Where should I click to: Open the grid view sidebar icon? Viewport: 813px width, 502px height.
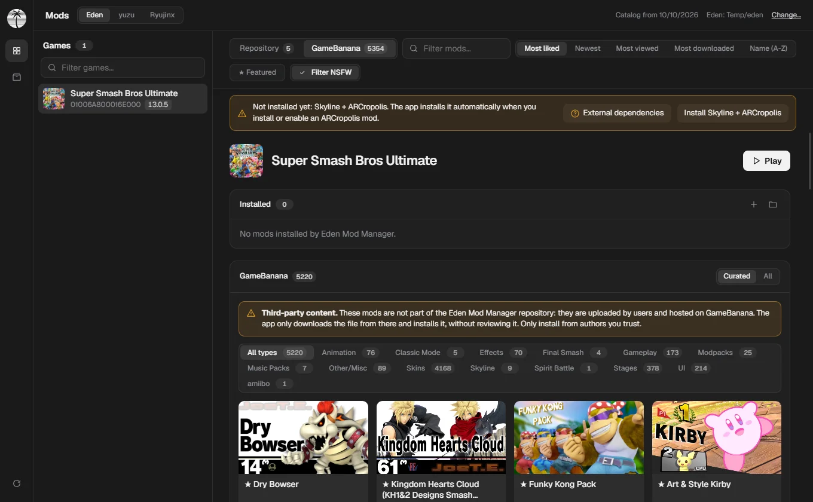(x=17, y=51)
